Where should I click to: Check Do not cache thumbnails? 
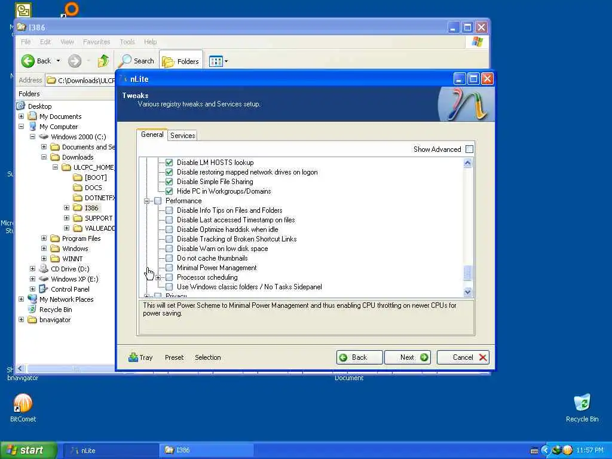169,258
